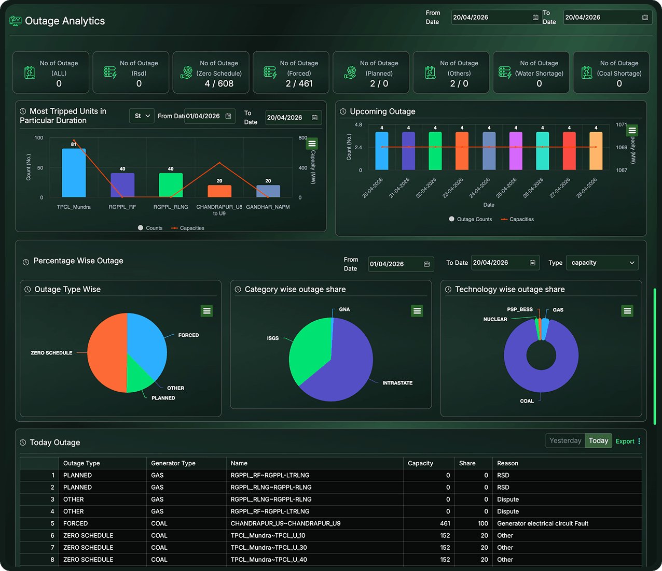
Task: Click clock icon beside Percentage Wise Outage
Action: click(x=26, y=262)
